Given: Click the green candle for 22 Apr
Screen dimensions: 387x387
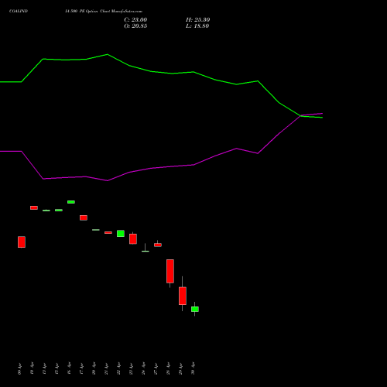Looking at the screenshot, I should click(121, 234).
